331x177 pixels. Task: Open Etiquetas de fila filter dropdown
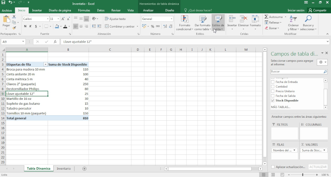coord(45,65)
